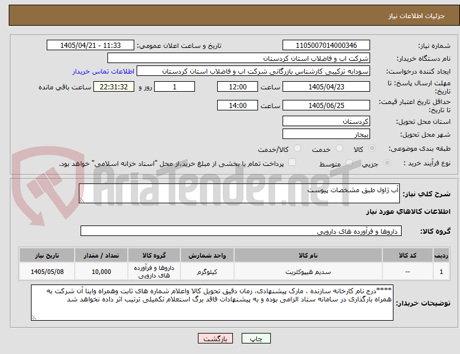Click buyer name field شرکت اب و فاضلاب

pyautogui.click(x=239, y=58)
